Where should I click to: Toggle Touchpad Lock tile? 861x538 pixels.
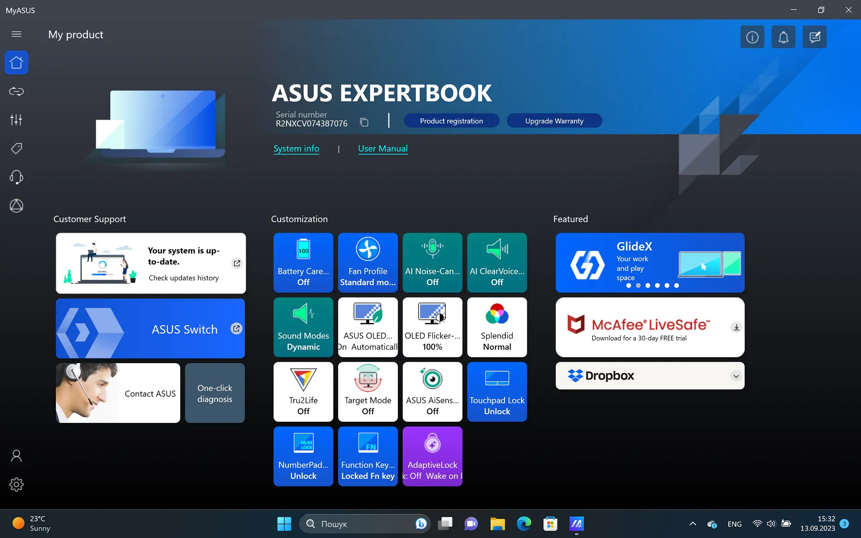497,392
